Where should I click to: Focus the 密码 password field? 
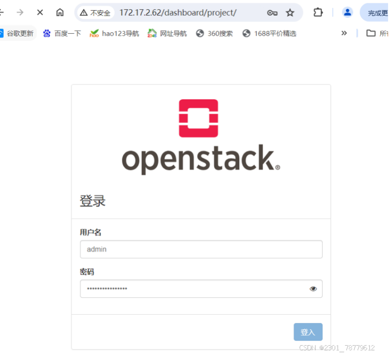pos(201,288)
